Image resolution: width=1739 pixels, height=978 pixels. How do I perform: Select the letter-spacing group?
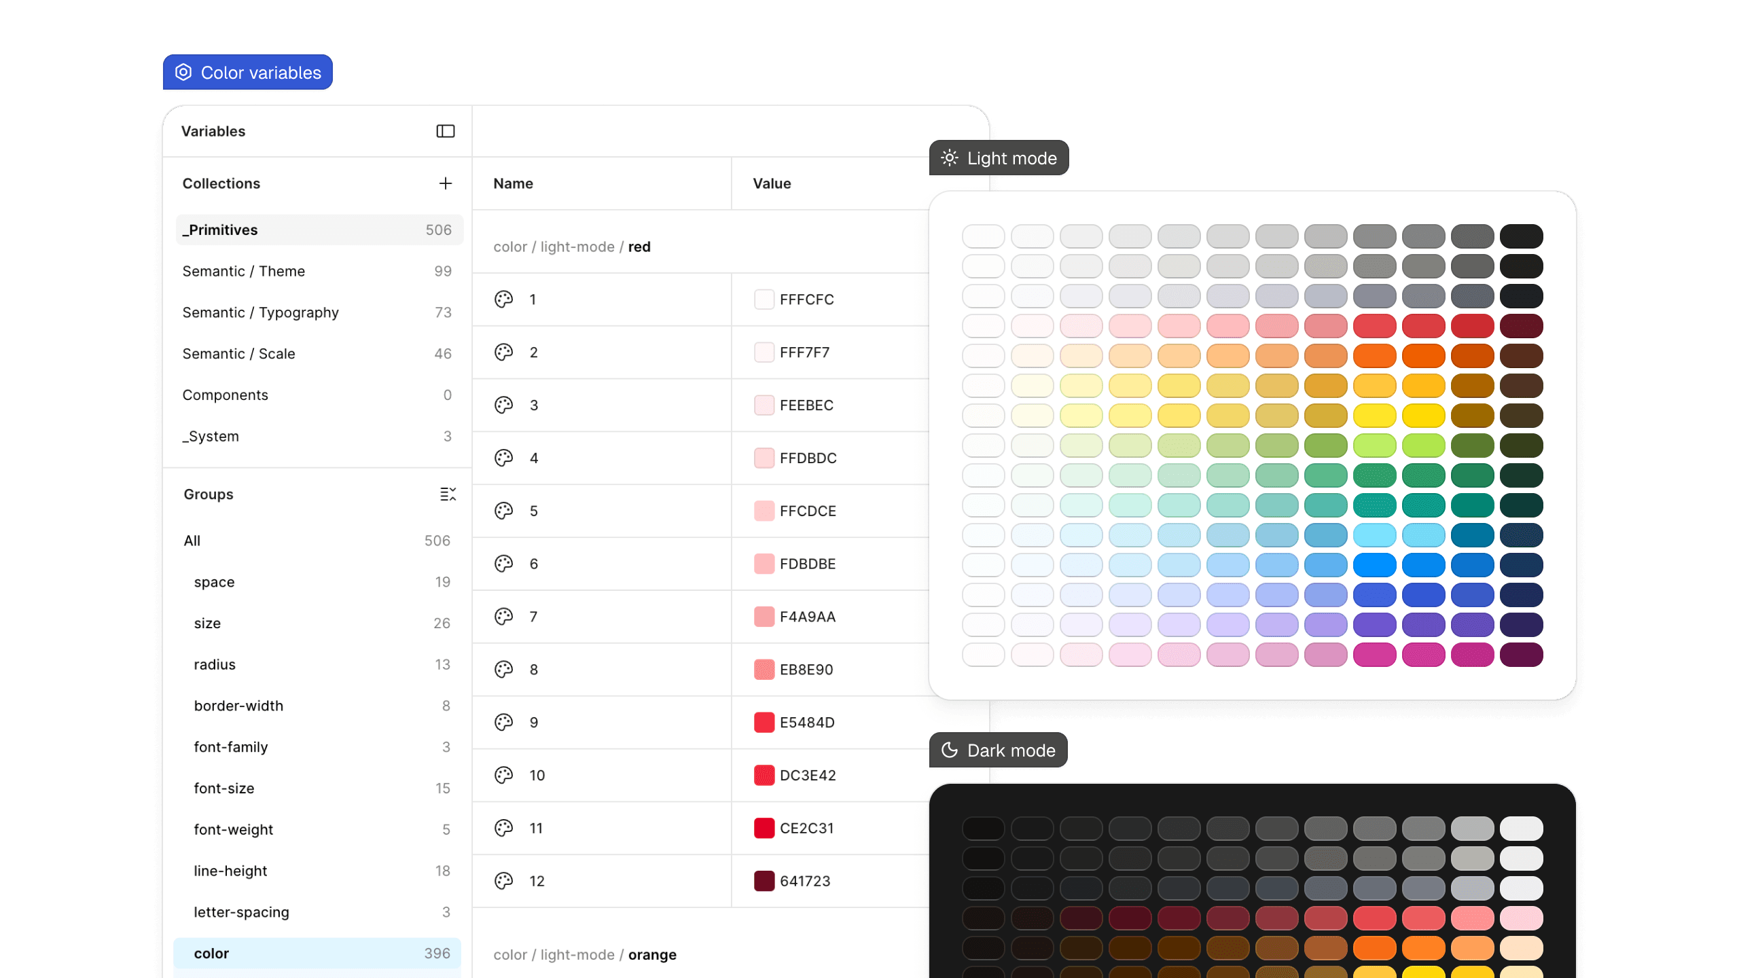pos(317,912)
